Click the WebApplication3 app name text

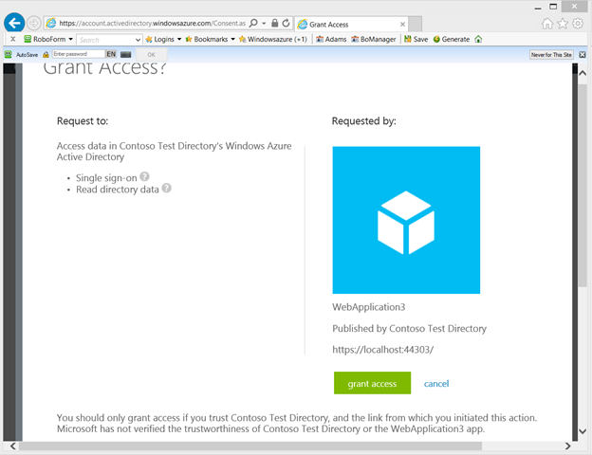(x=368, y=307)
